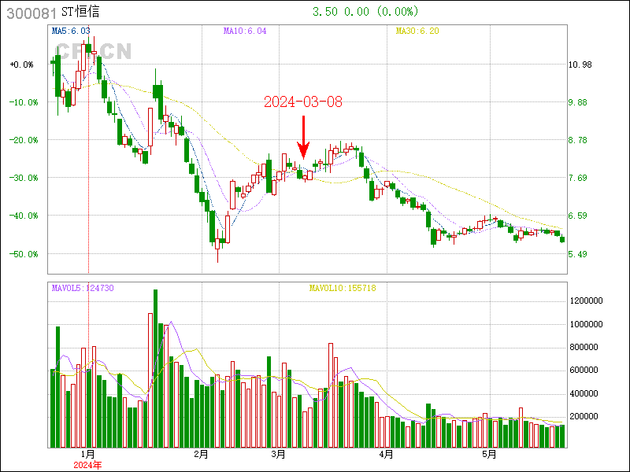Click the ST恒信 stock name
The height and width of the screenshot is (472, 630).
click(x=81, y=13)
